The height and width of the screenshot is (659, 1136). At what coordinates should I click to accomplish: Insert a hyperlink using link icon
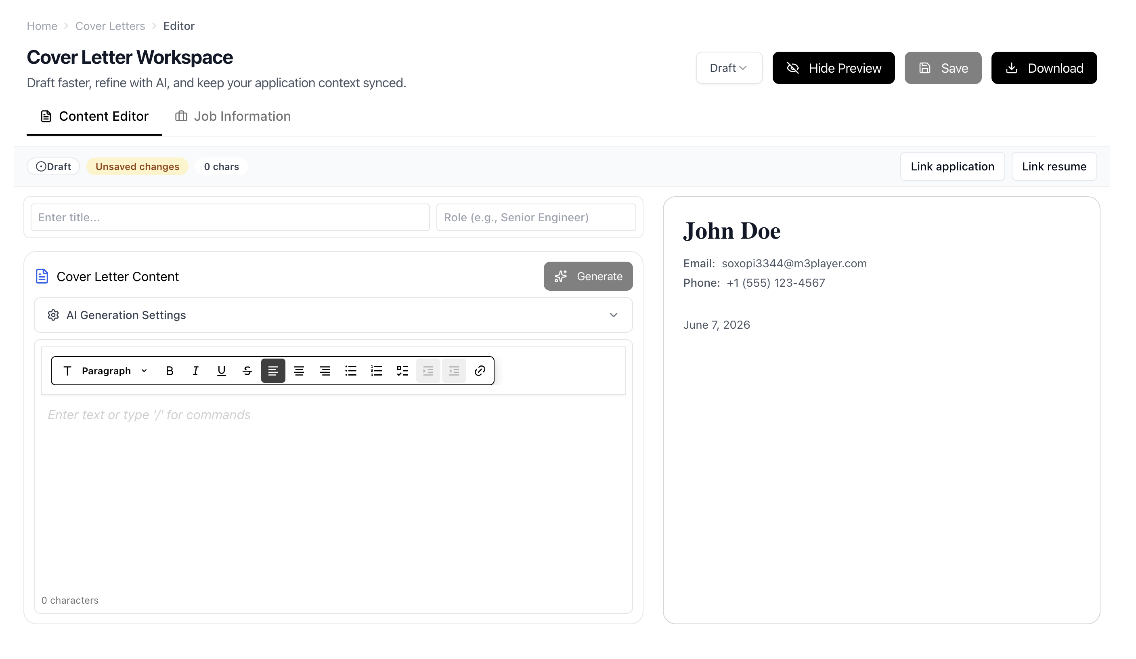pyautogui.click(x=480, y=371)
